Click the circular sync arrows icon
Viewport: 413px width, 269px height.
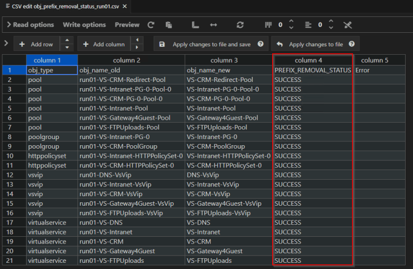(x=240, y=25)
